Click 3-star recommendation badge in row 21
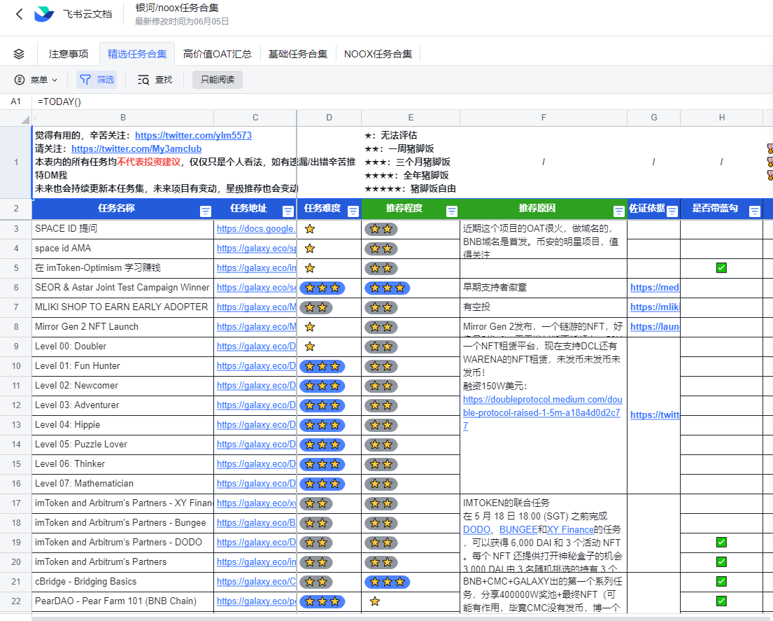Viewport: 773px width, 621px height. pos(388,582)
